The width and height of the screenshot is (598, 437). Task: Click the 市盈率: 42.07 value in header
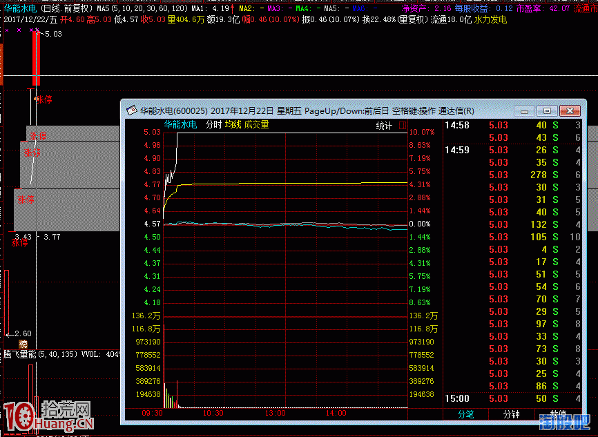[x=543, y=8]
